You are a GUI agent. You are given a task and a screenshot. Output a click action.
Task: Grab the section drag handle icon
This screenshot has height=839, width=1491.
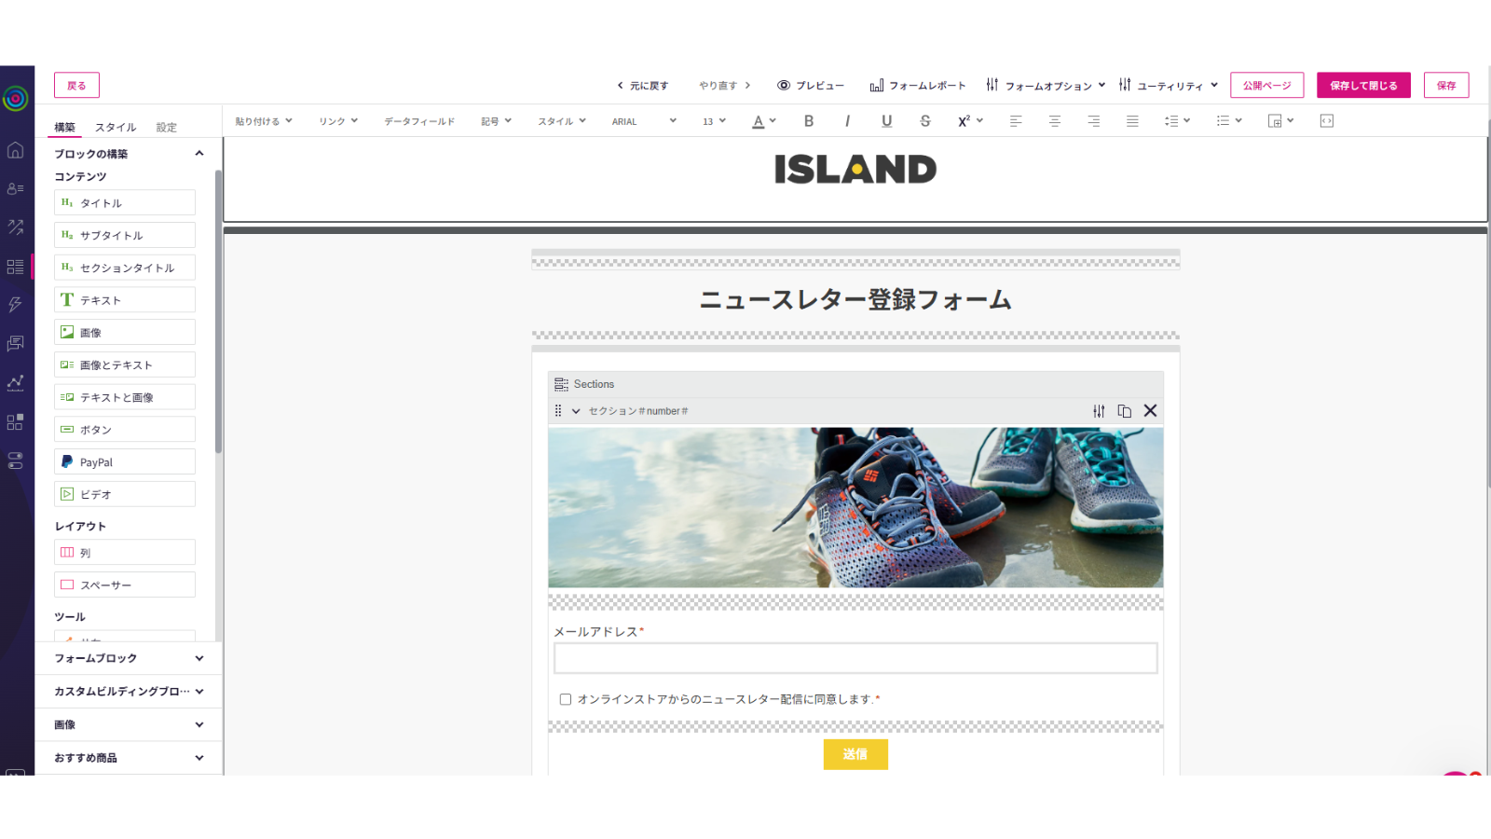(558, 411)
